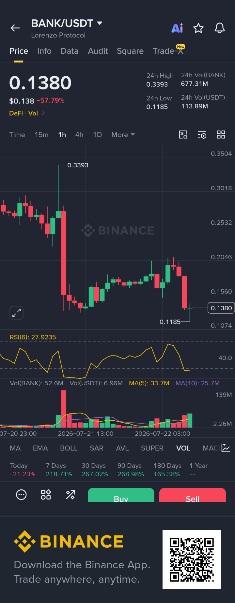Tap the 30 Days 267.02% performance
This screenshot has height=603, width=235.
(95, 470)
